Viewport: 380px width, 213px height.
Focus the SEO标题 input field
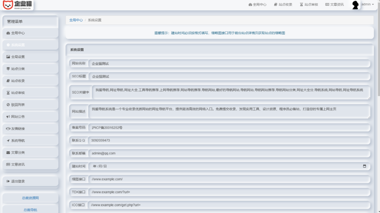coord(229,76)
